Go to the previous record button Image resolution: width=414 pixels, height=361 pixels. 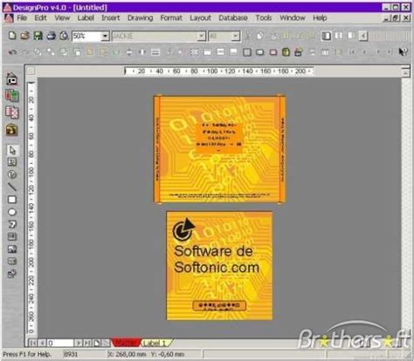click(42, 343)
